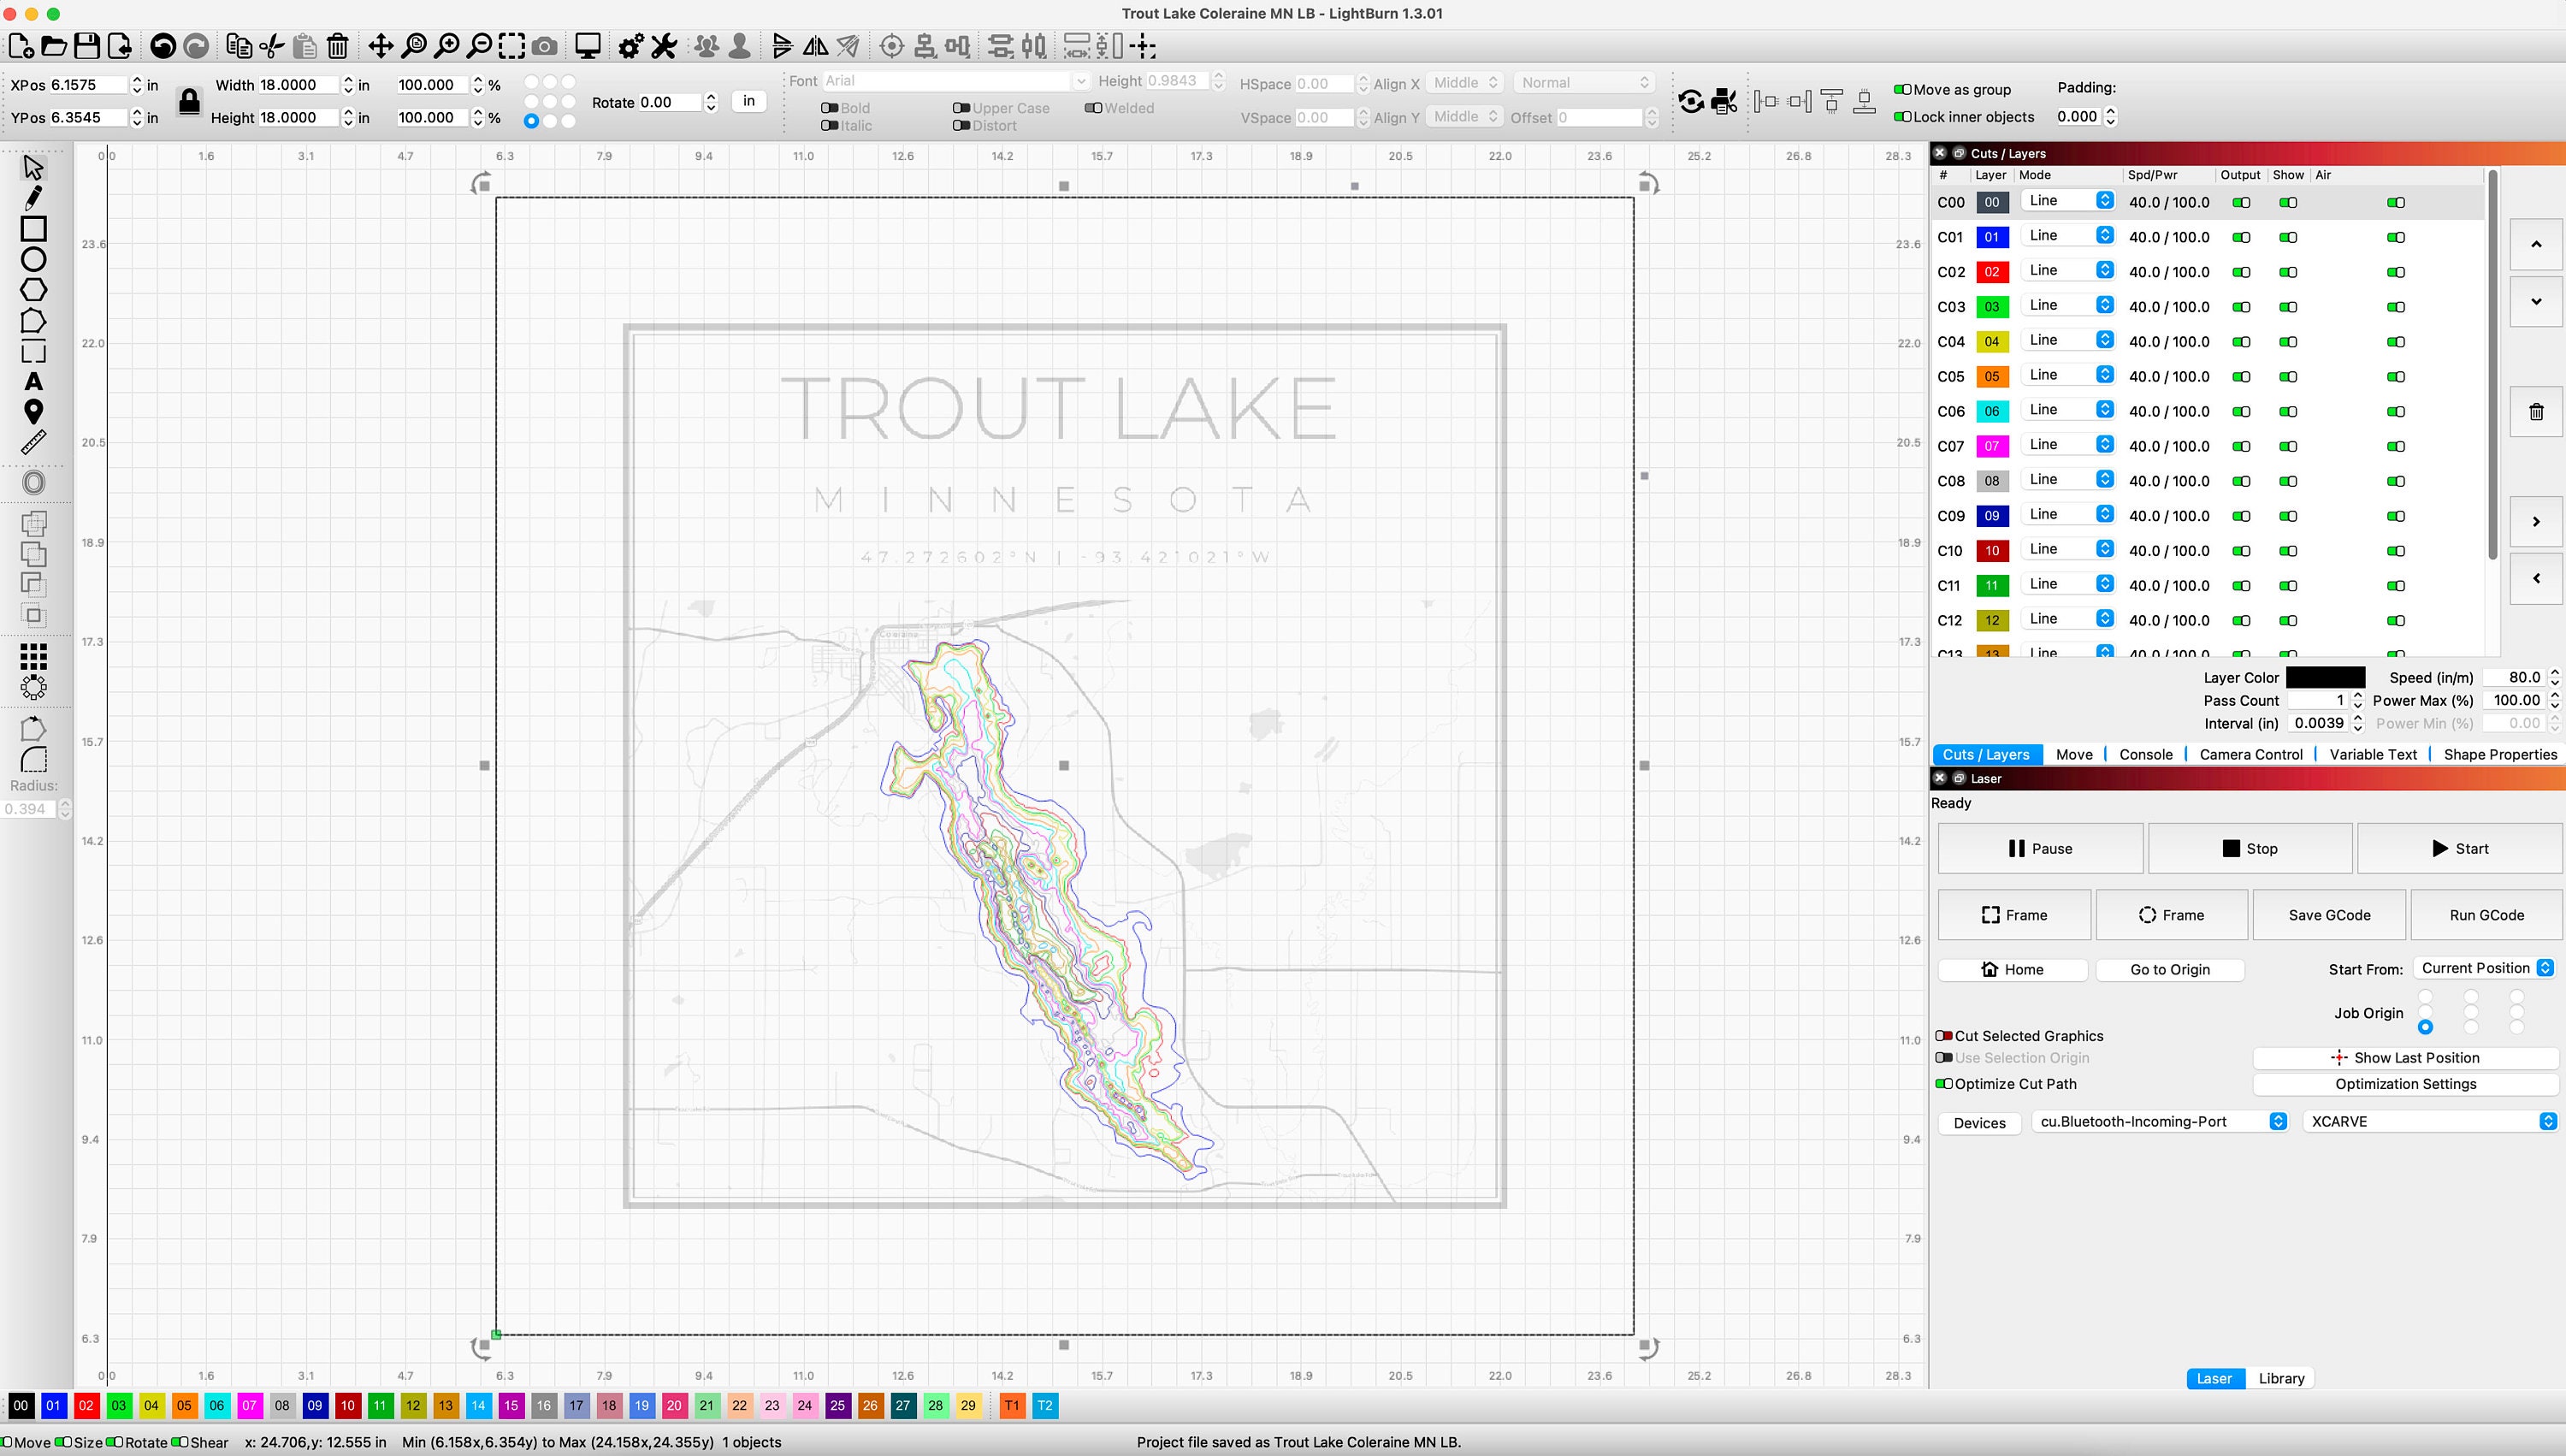This screenshot has width=2566, height=1456.
Task: Select the Rectangle tool
Action: point(34,229)
